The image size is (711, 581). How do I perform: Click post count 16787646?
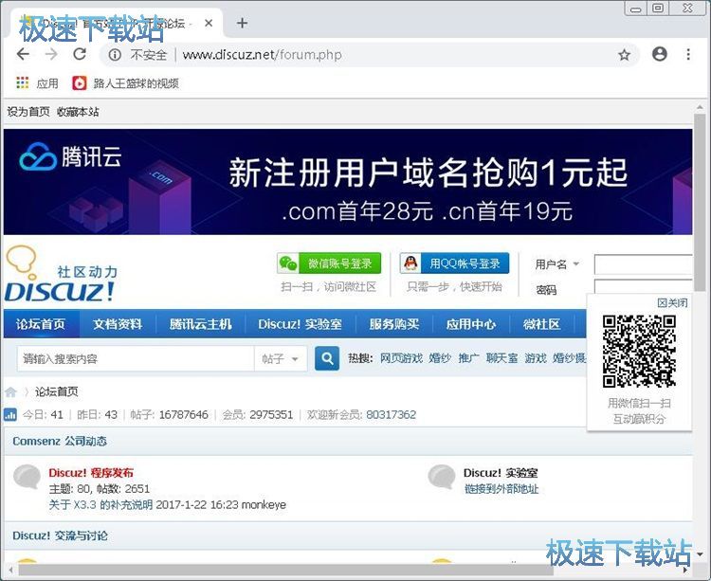(x=184, y=415)
